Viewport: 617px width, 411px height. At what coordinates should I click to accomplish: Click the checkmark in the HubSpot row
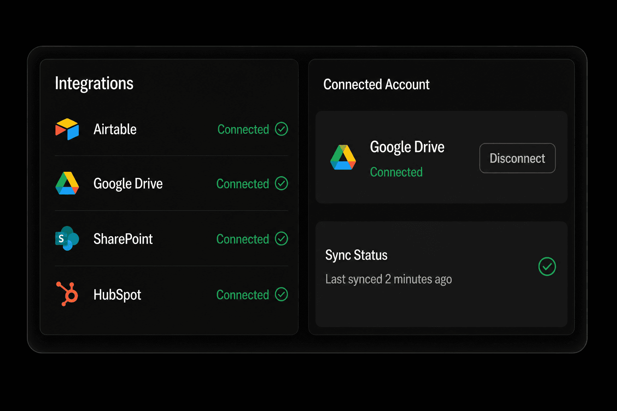pyautogui.click(x=281, y=294)
